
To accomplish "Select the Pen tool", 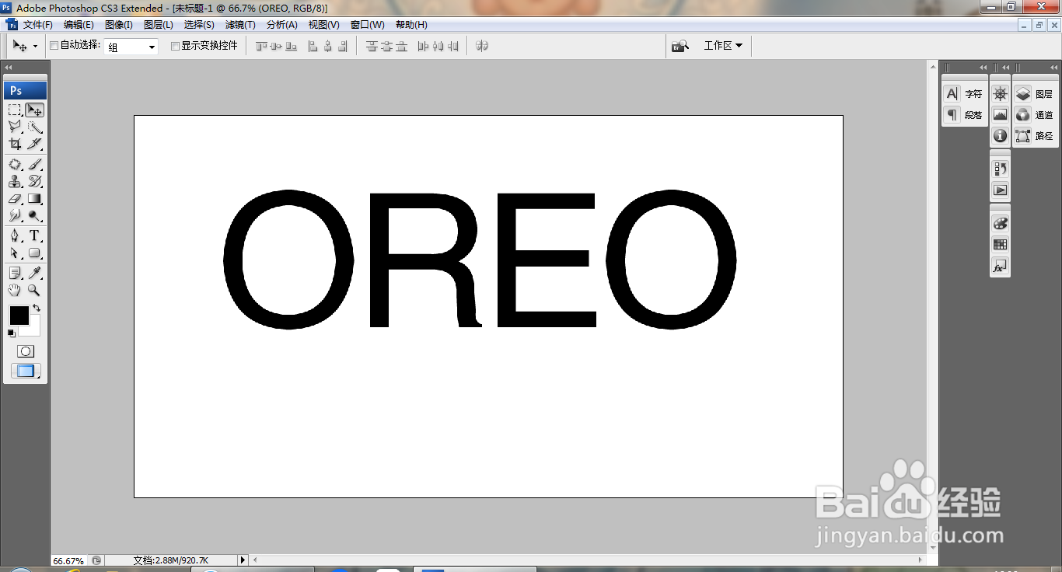I will 15,236.
